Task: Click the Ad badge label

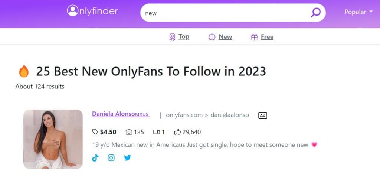Action: [x=263, y=115]
